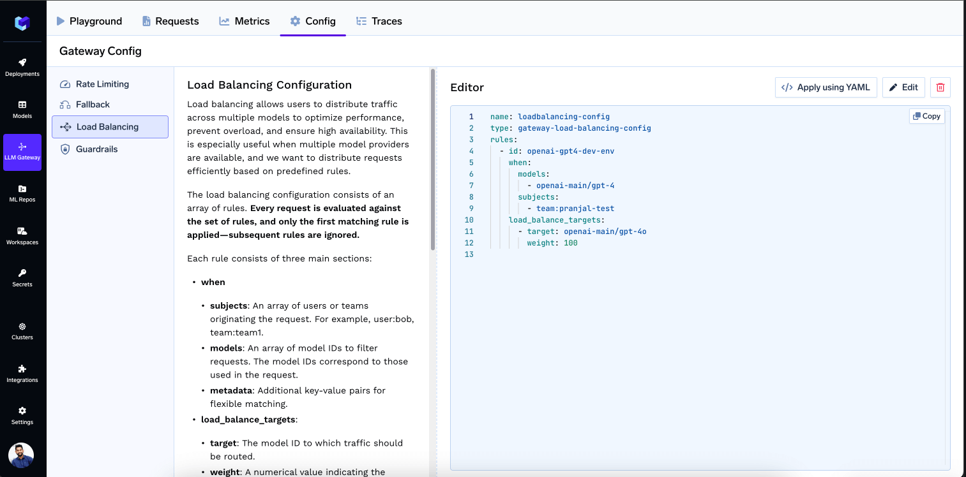Open Workspaces in the sidebar
966x477 pixels.
[22, 235]
